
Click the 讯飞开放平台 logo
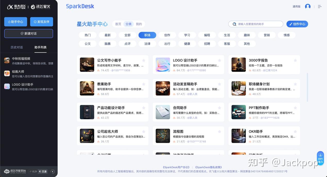pyautogui.click(x=15, y=171)
